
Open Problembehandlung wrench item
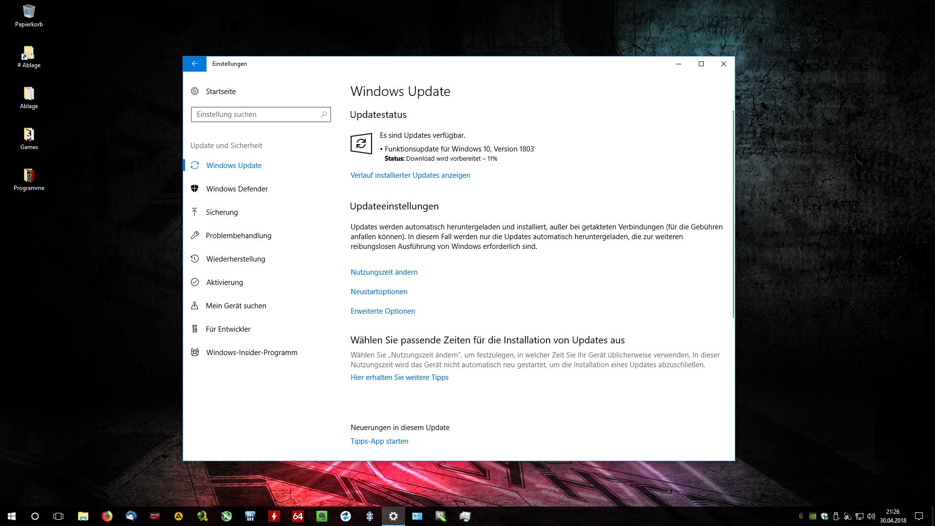click(x=238, y=236)
